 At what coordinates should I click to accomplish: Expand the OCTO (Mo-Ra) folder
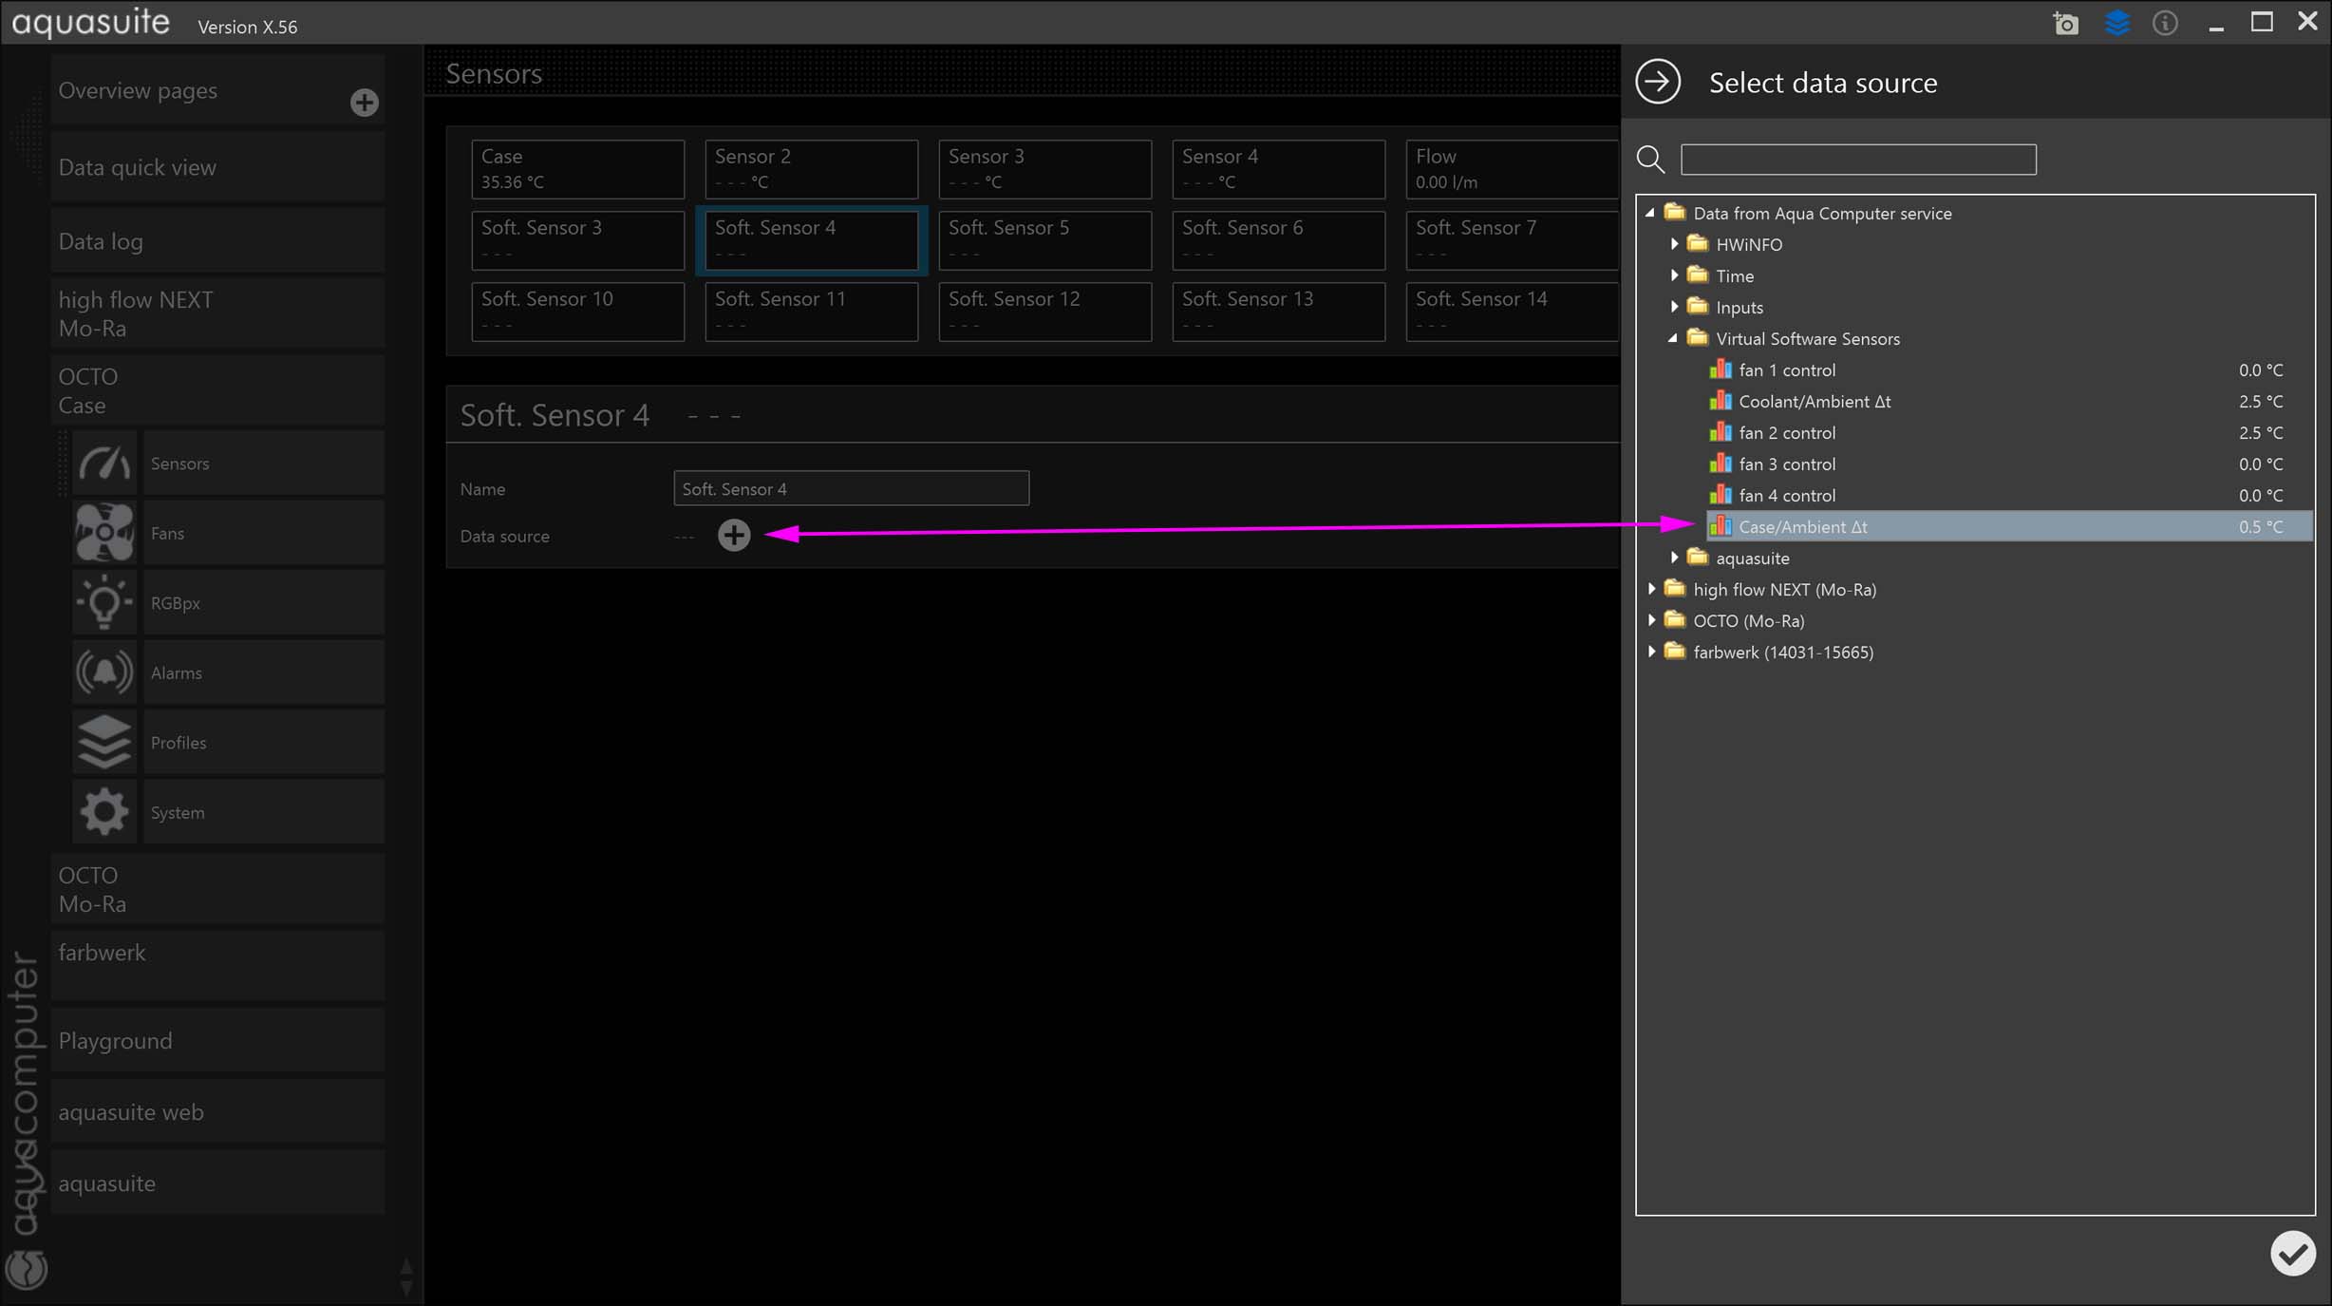[x=1652, y=620]
